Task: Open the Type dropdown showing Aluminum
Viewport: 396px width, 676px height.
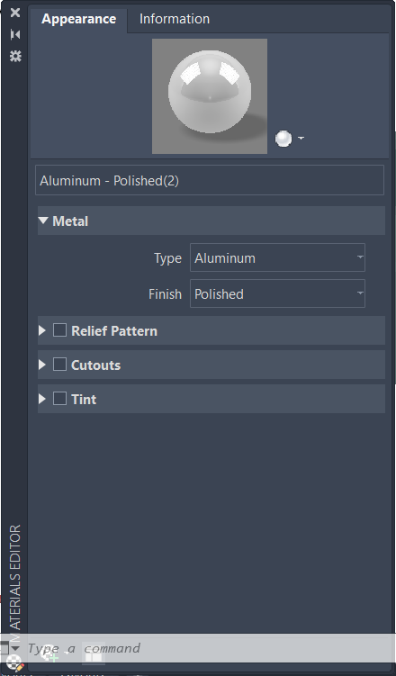Action: pos(277,257)
